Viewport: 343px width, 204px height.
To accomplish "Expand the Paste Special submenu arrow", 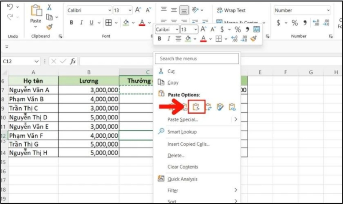I will tap(235, 120).
